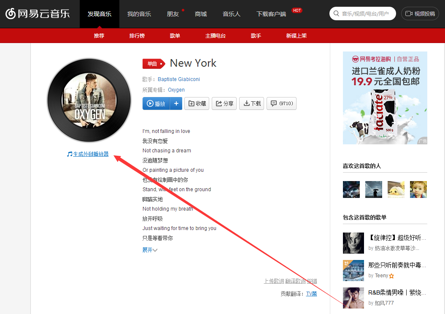Open the 下载客户端 tab
Image resolution: width=445 pixels, height=314 pixels.
(x=271, y=14)
